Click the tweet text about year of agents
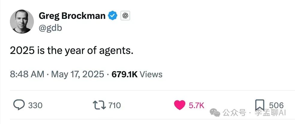The image size is (295, 124). [x=71, y=51]
